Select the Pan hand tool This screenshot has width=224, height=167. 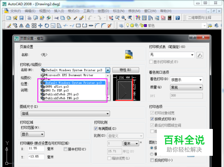(111, 18)
